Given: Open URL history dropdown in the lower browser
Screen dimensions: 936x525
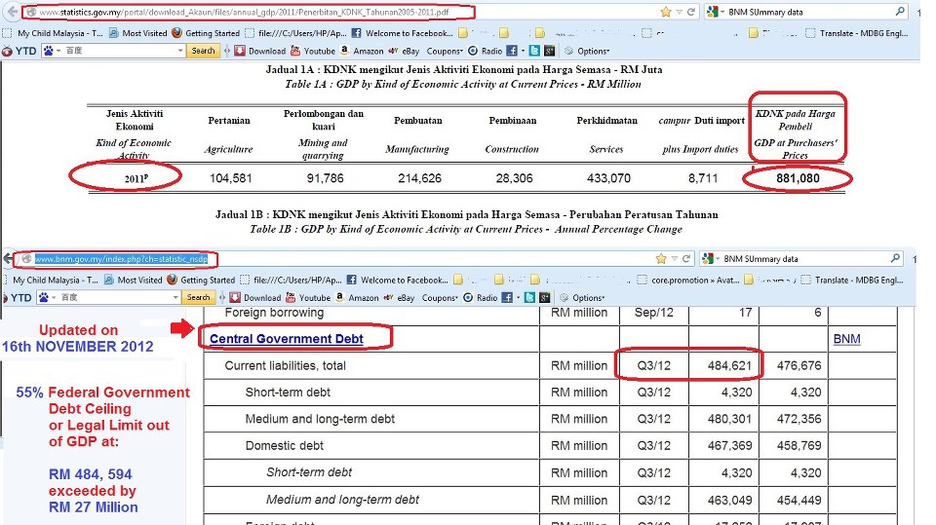Looking at the screenshot, I should point(674,259).
